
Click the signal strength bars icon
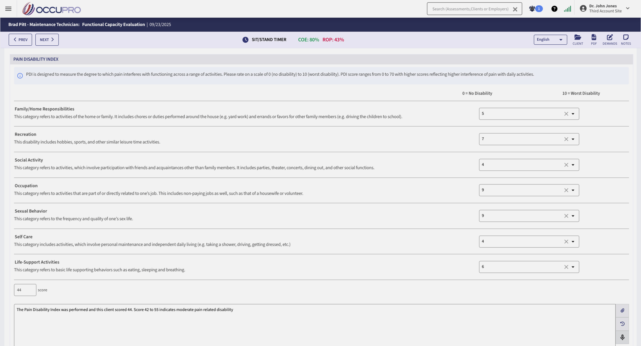[567, 9]
